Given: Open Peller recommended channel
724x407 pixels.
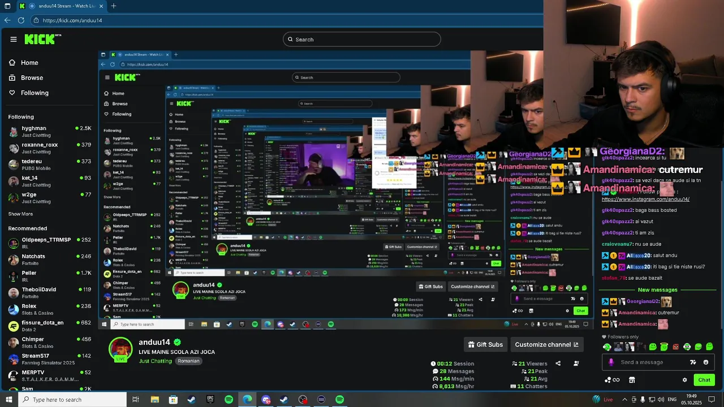Looking at the screenshot, I should [50, 276].
